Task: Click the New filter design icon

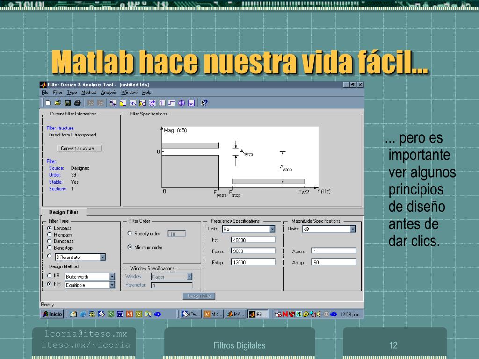Action: pos(48,103)
